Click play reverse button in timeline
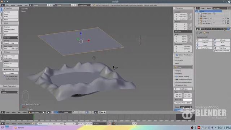Screen dimensions: 231x130 pos(84,123)
